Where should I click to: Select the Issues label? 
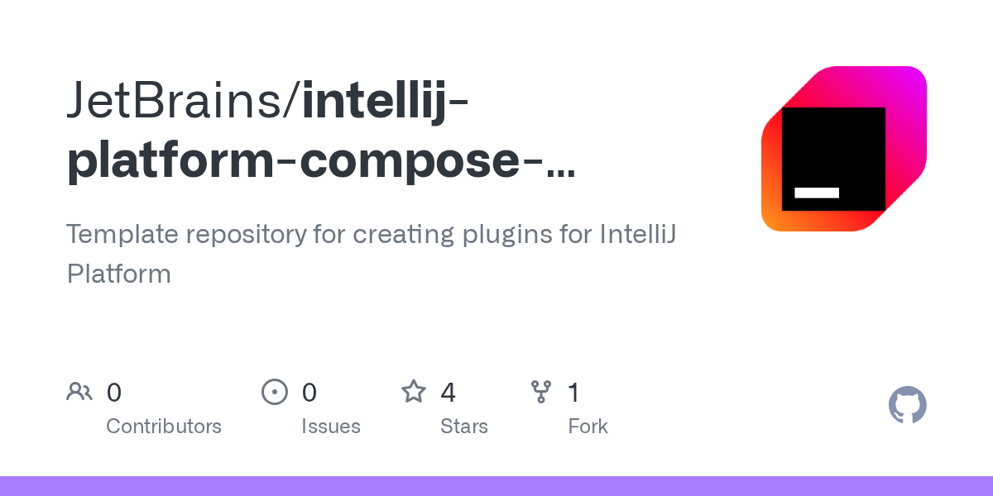(331, 427)
